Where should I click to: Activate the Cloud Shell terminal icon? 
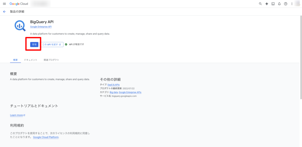pyautogui.click(x=273, y=4)
